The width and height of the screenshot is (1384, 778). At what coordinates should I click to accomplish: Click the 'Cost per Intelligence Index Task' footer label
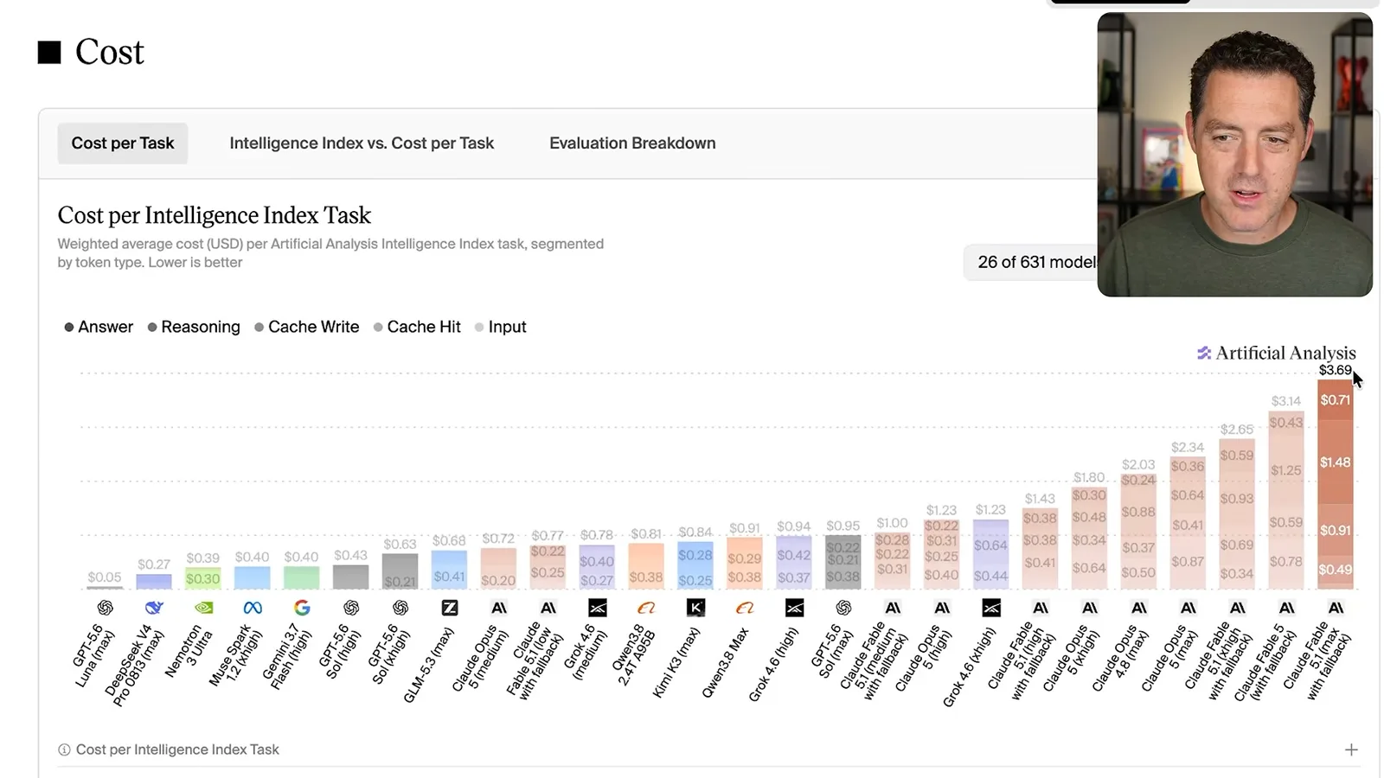[177, 749]
